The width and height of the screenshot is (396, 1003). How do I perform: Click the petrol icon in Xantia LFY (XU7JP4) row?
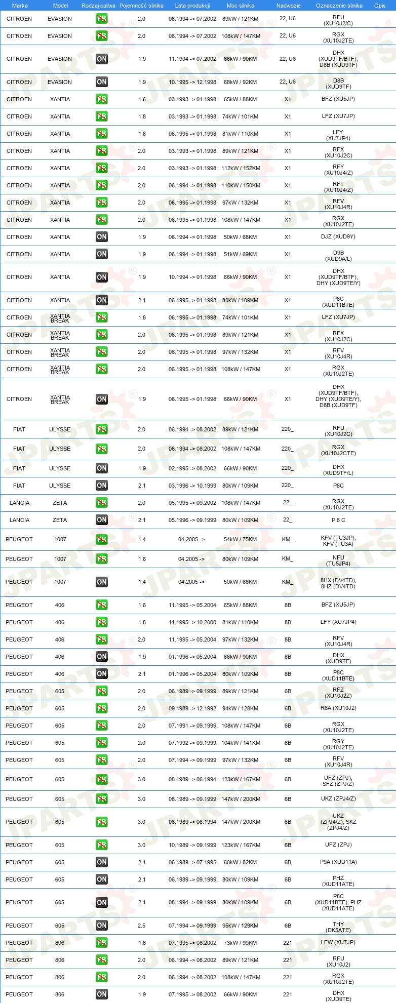102,134
